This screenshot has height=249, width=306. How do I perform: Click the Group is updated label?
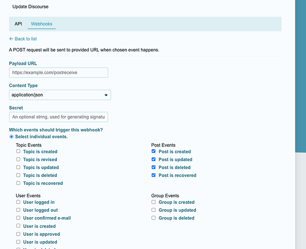(177, 210)
